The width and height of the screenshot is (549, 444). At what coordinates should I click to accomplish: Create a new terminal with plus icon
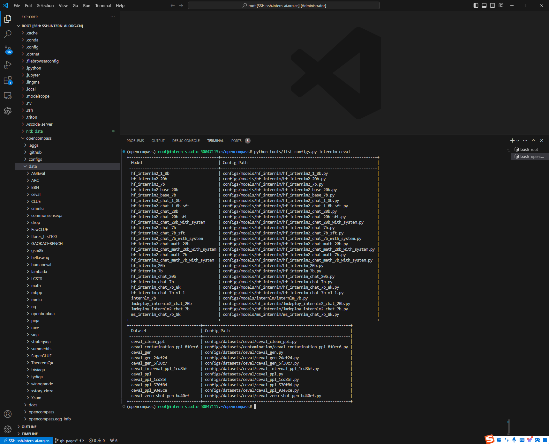coord(512,140)
